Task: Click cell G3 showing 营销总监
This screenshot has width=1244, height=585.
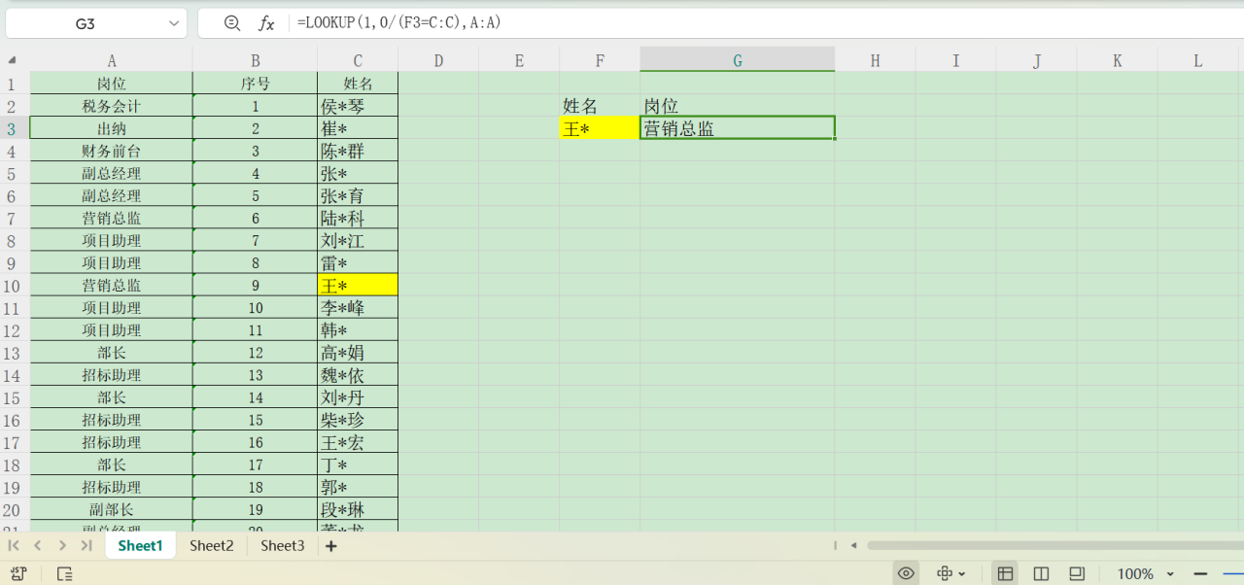Action: (738, 128)
